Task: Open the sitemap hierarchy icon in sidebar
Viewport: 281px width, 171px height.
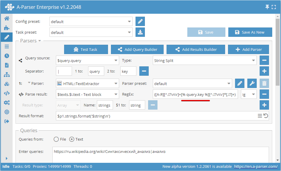Action: (x=7, y=74)
